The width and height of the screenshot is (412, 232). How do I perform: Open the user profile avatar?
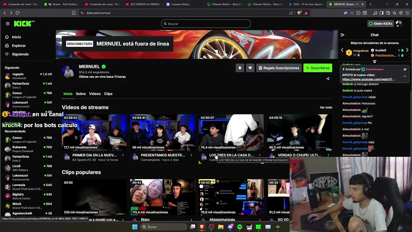[x=399, y=24]
